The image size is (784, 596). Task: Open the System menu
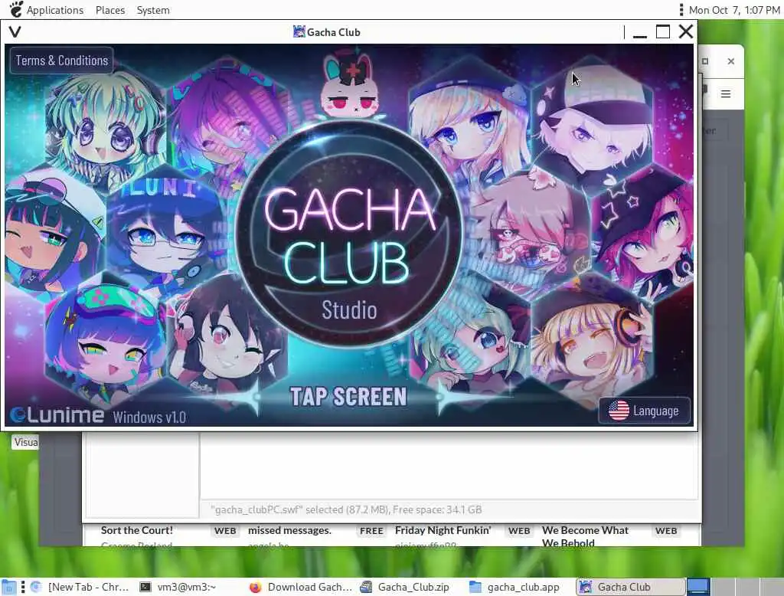(x=153, y=10)
